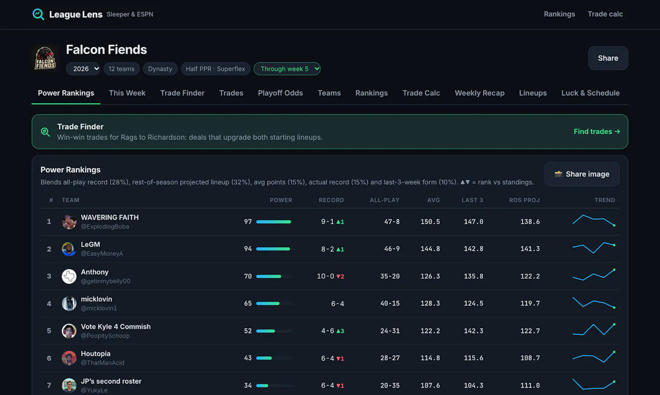Click Vote Kyle 4 Commish avatar

(x=69, y=331)
